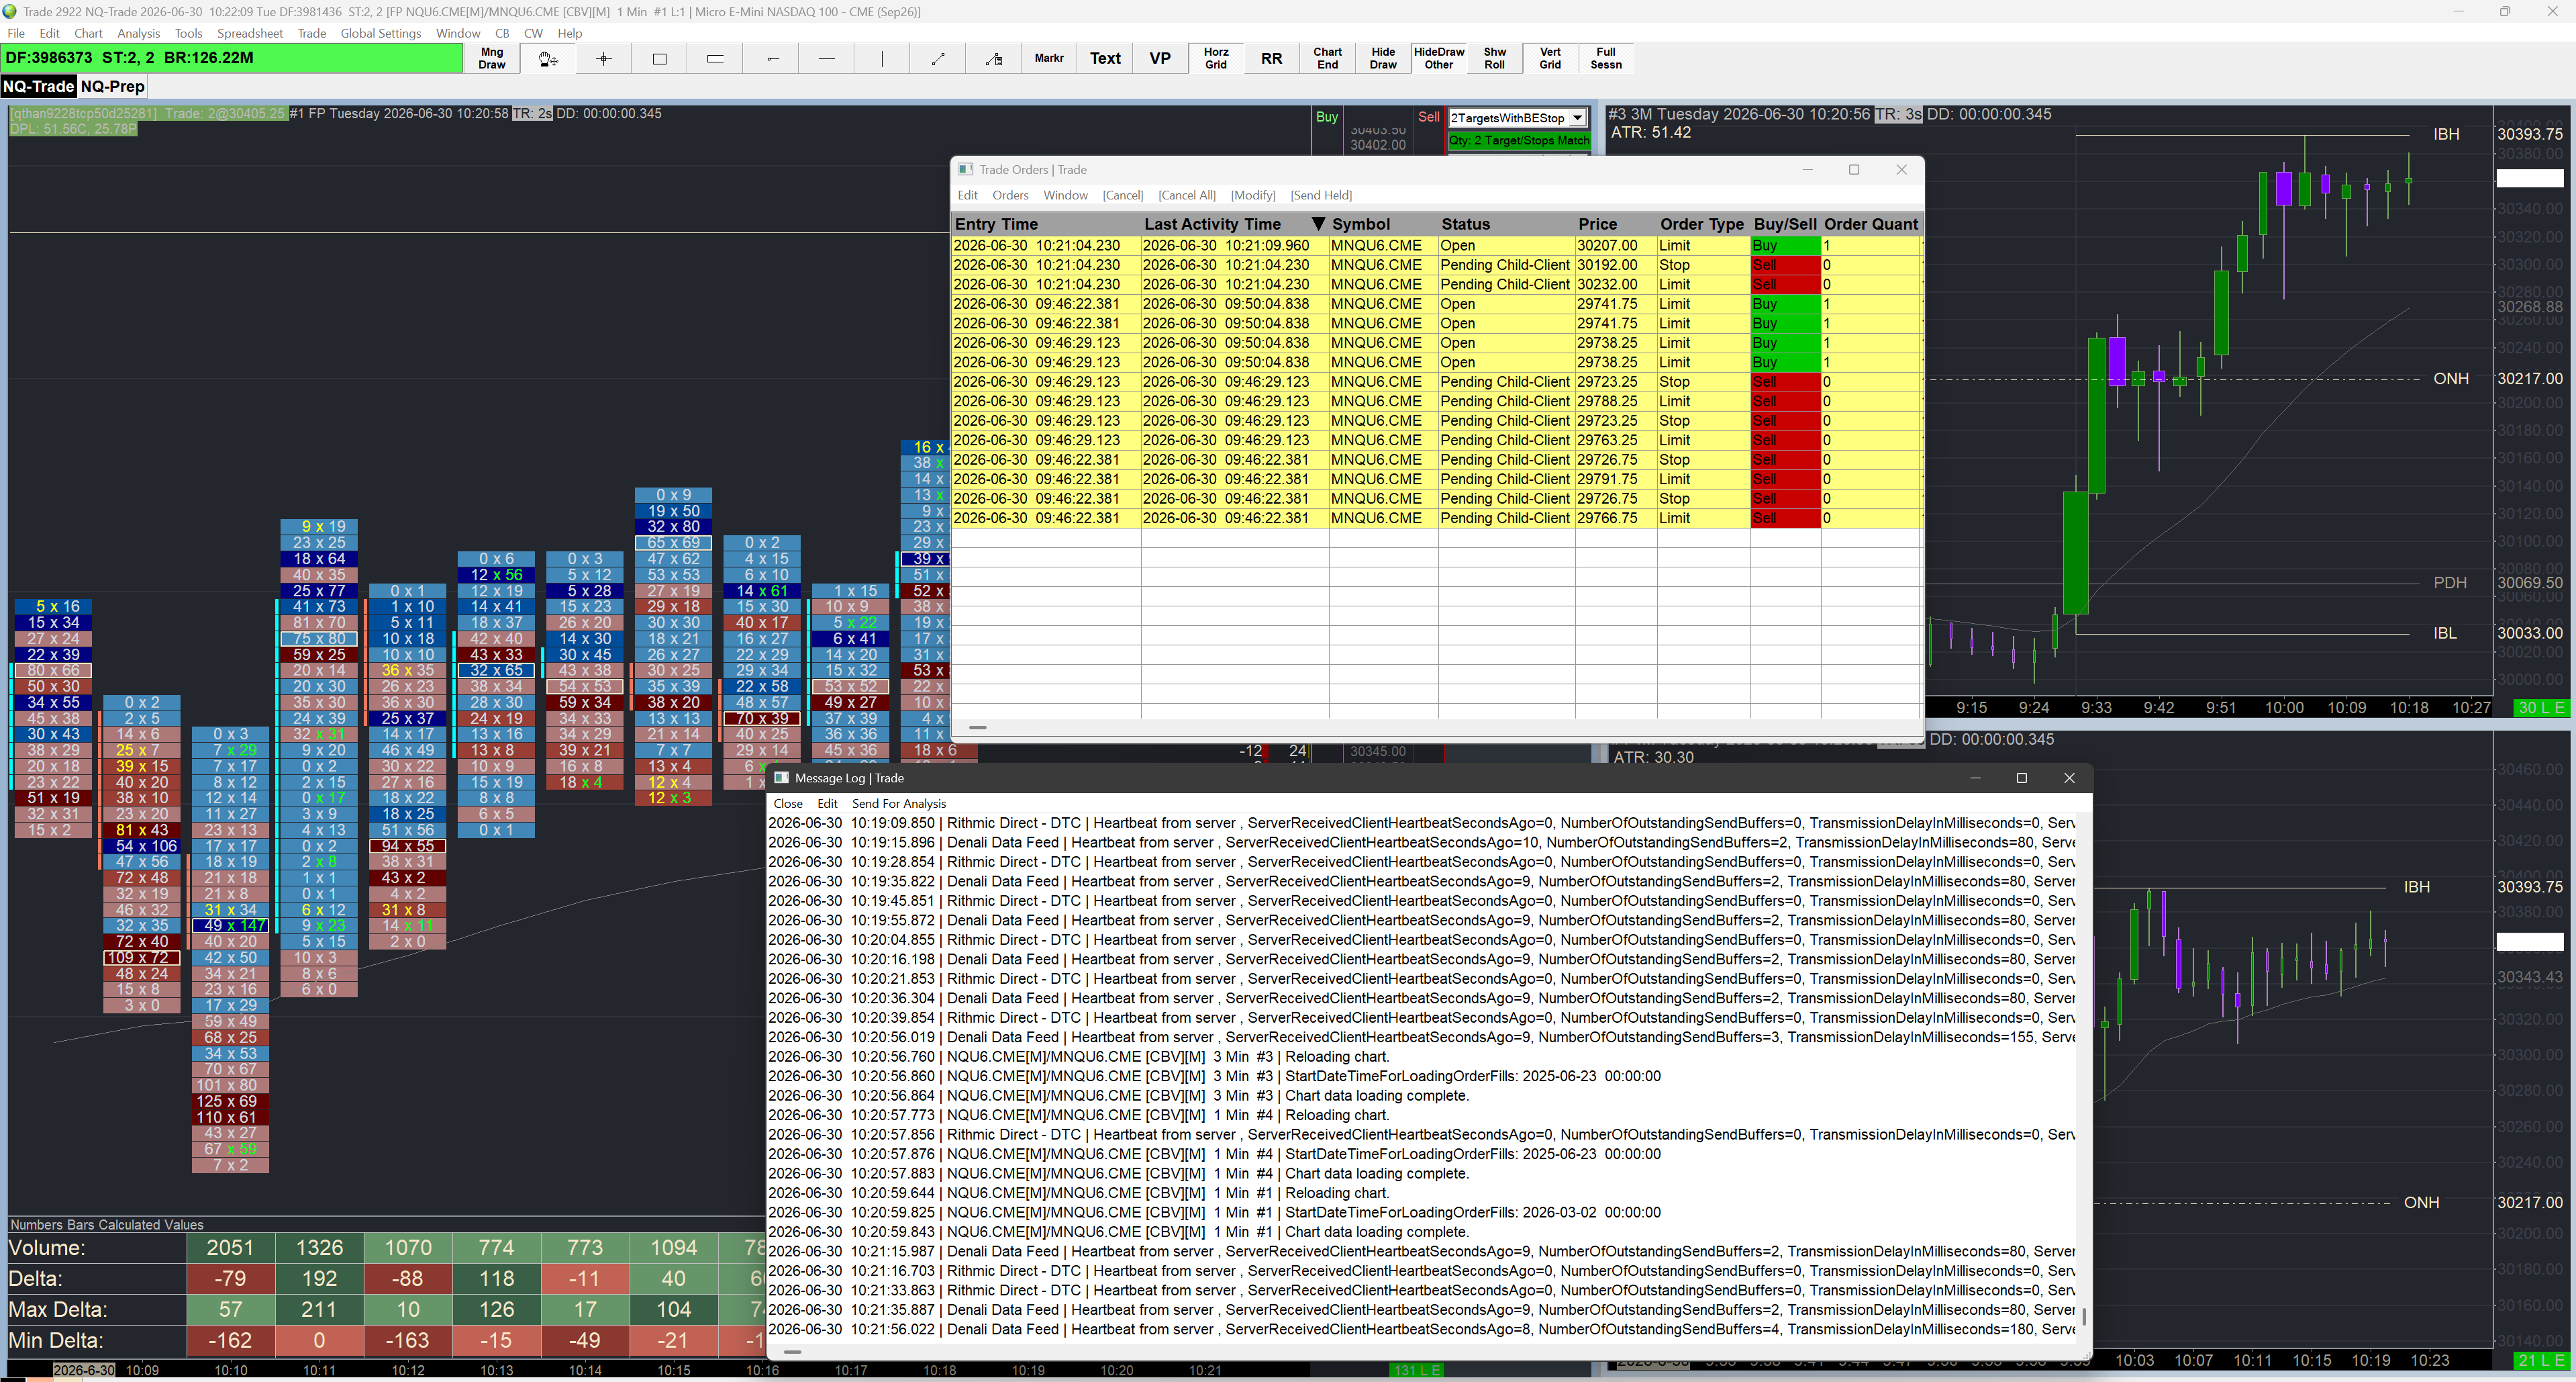The width and height of the screenshot is (2576, 1382).
Task: Click the Entry Time column header
Action: [1046, 224]
